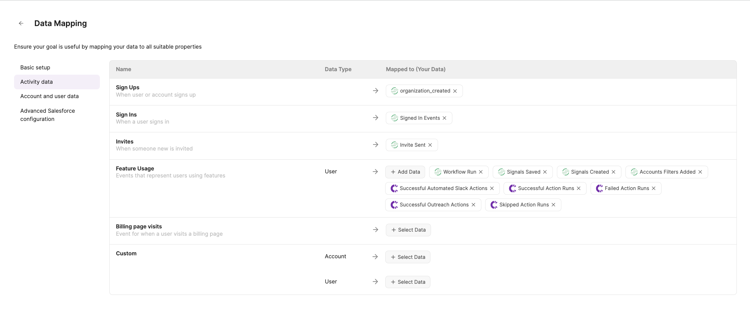Delete the Skipped Action Runs mapping

click(x=553, y=205)
